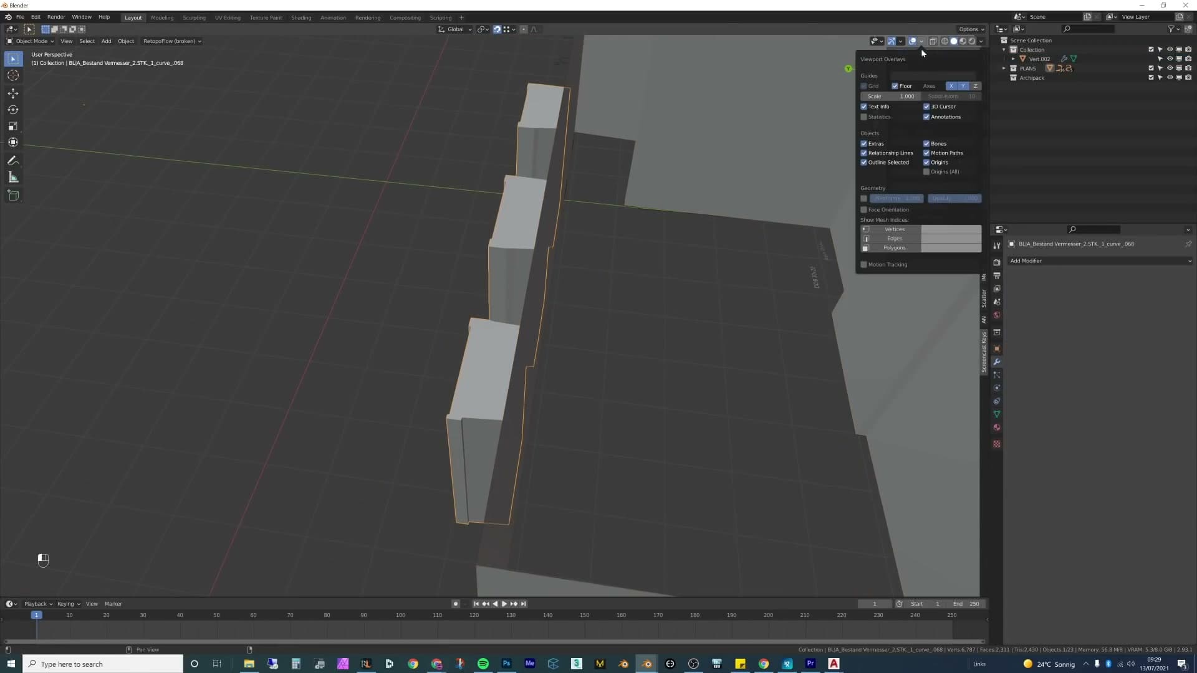Select the Add Cube tool
This screenshot has width=1197, height=673.
(13, 196)
